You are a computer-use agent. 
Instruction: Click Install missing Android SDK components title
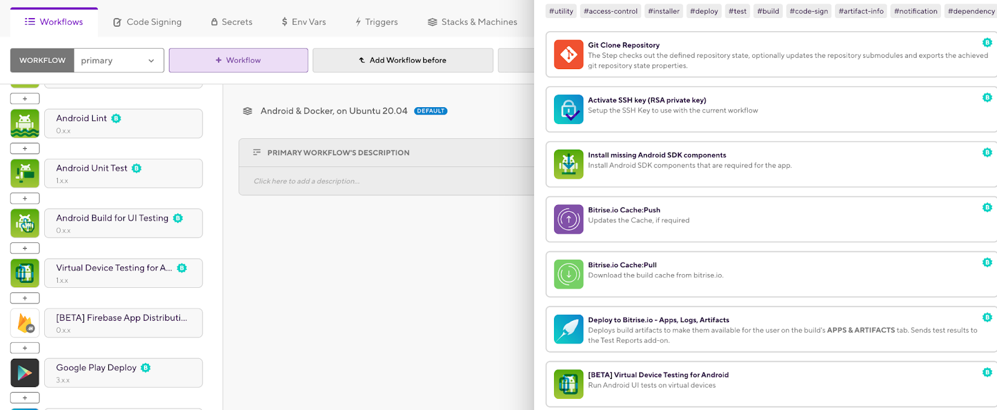tap(657, 155)
